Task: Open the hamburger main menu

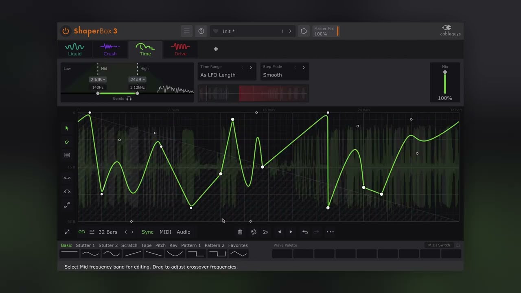Action: coord(187,31)
